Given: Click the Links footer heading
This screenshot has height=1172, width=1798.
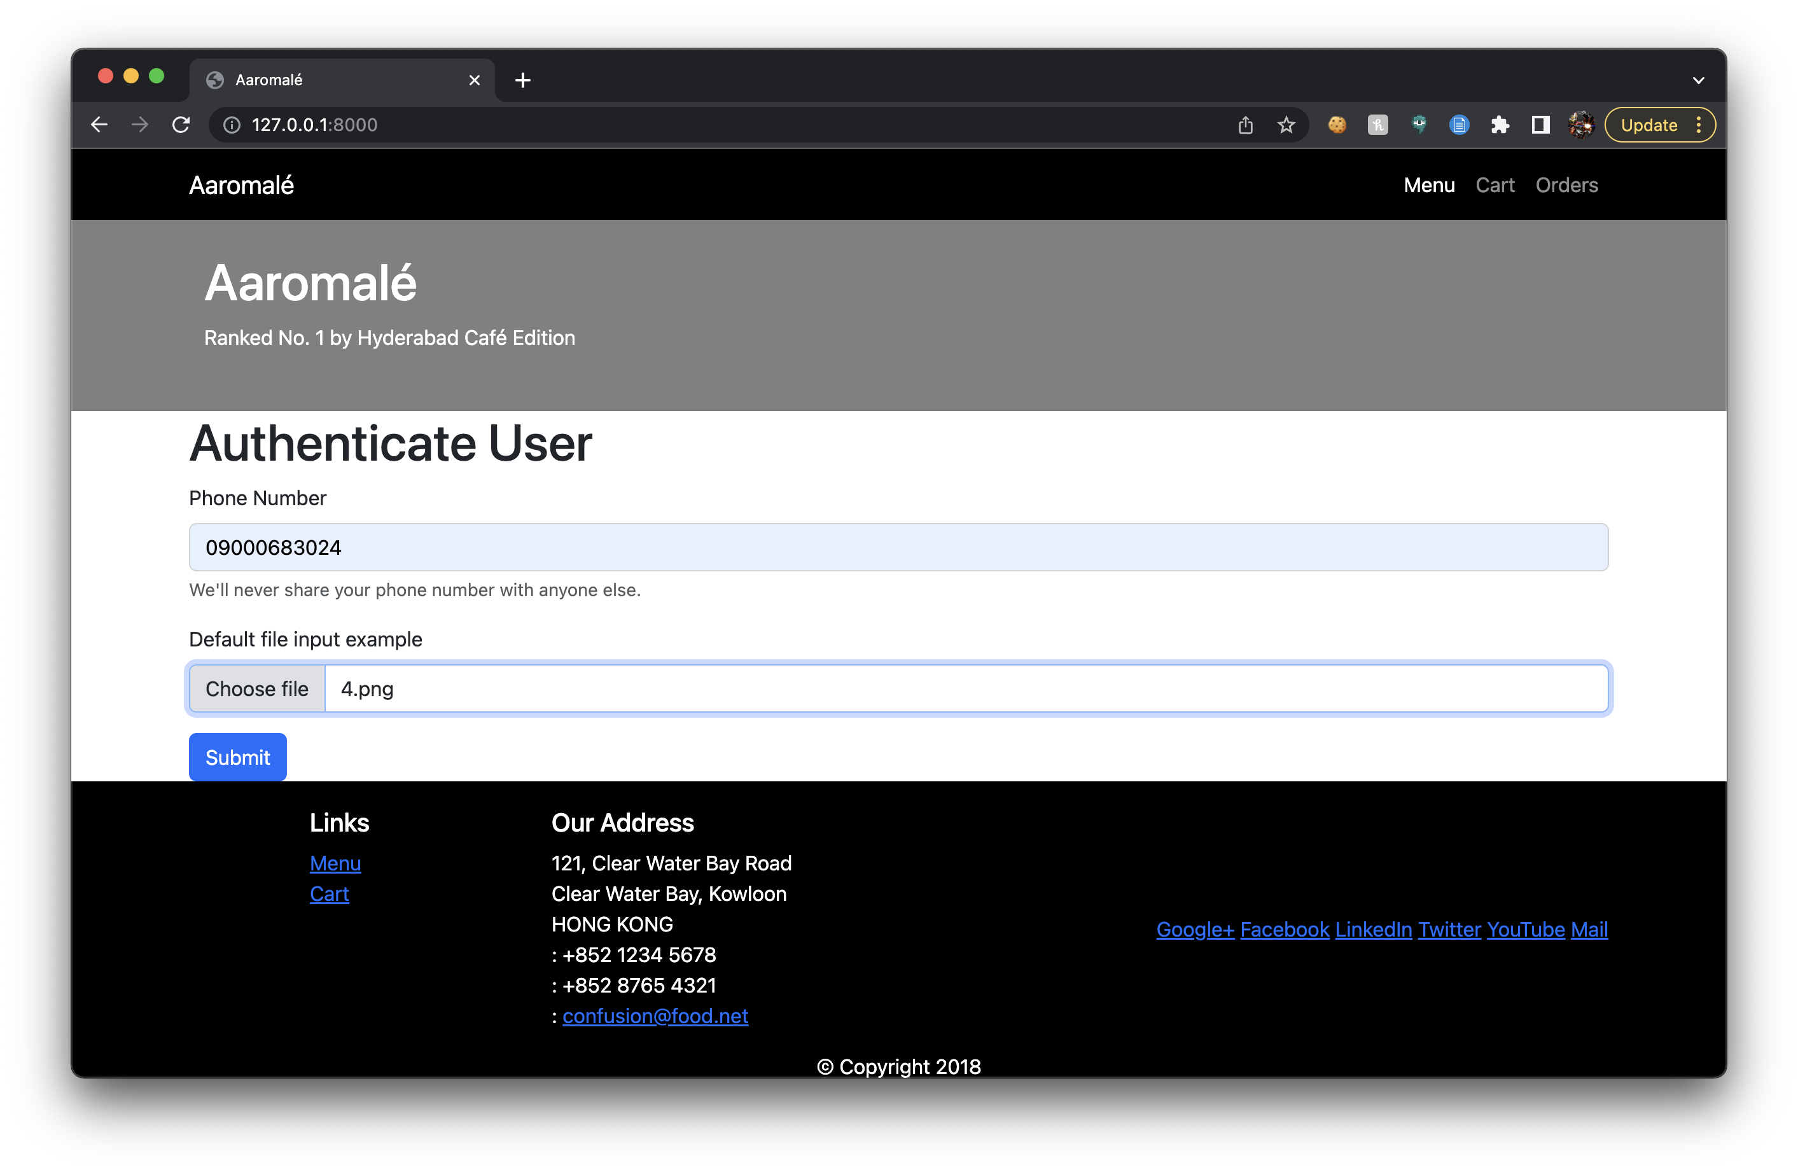Looking at the screenshot, I should coord(339,822).
